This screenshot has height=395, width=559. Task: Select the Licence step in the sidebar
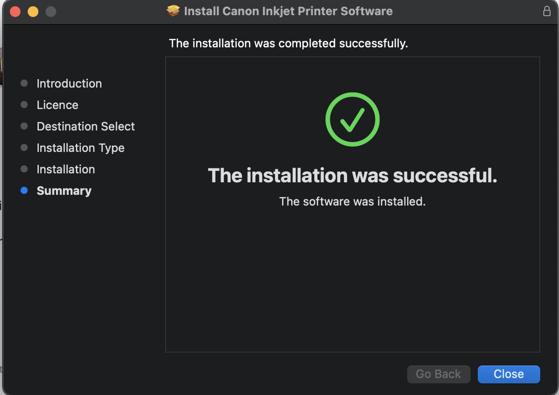pyautogui.click(x=57, y=105)
